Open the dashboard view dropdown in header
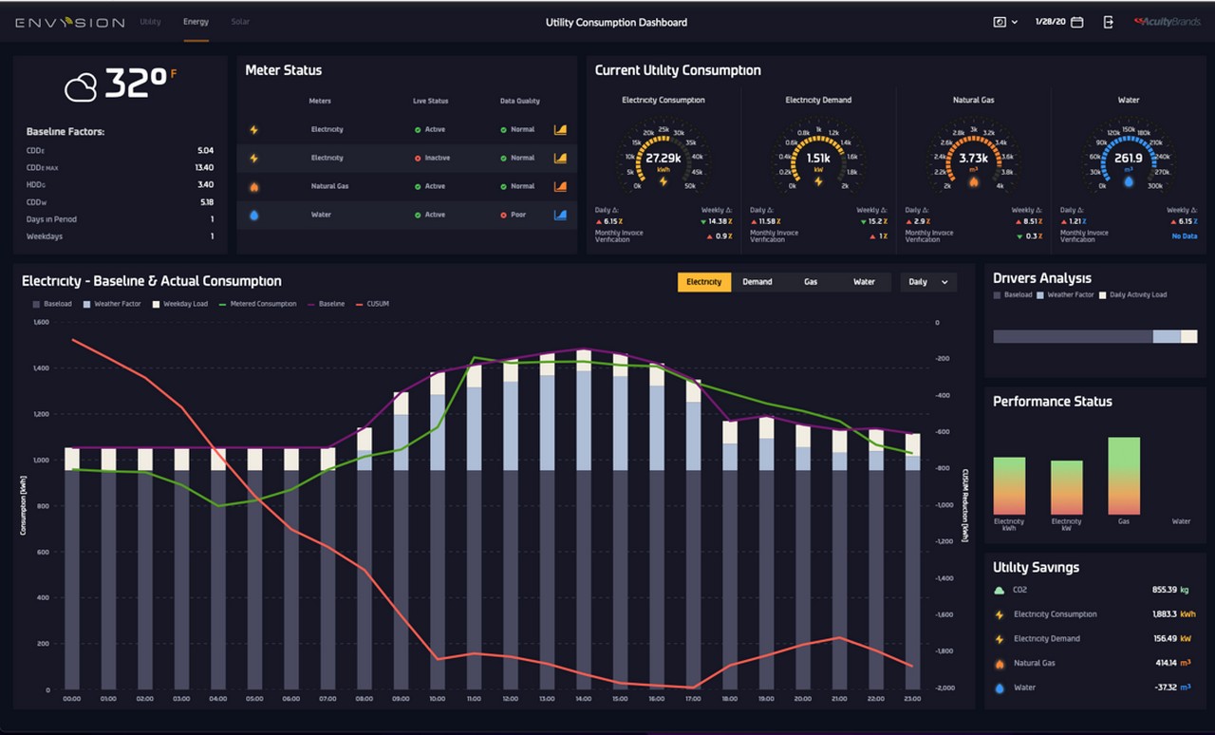 tap(1005, 22)
